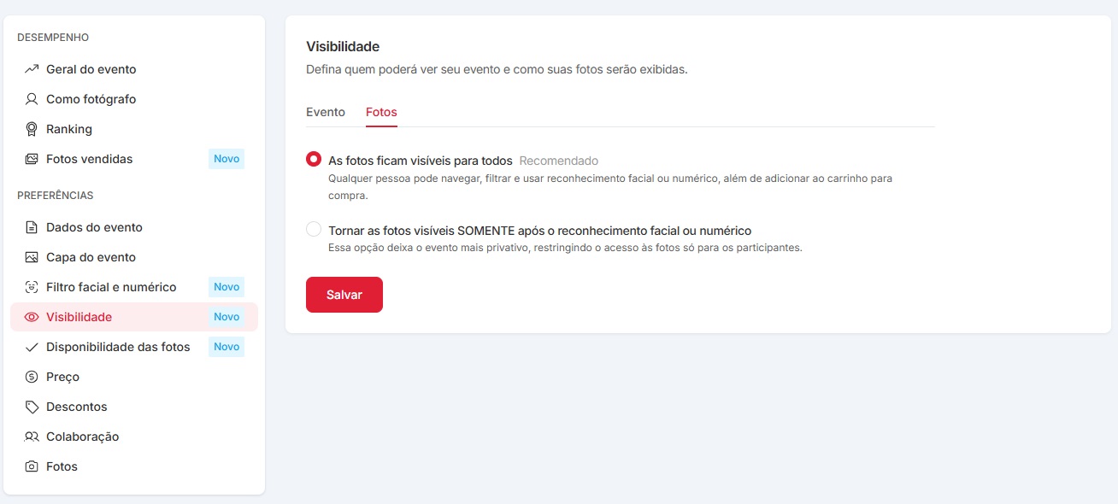
Task: Open the Como fotógrafo section
Action: tap(91, 99)
